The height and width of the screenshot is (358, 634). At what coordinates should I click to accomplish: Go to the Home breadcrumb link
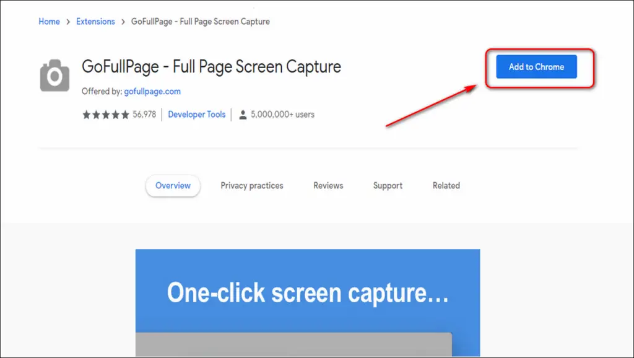tap(49, 22)
